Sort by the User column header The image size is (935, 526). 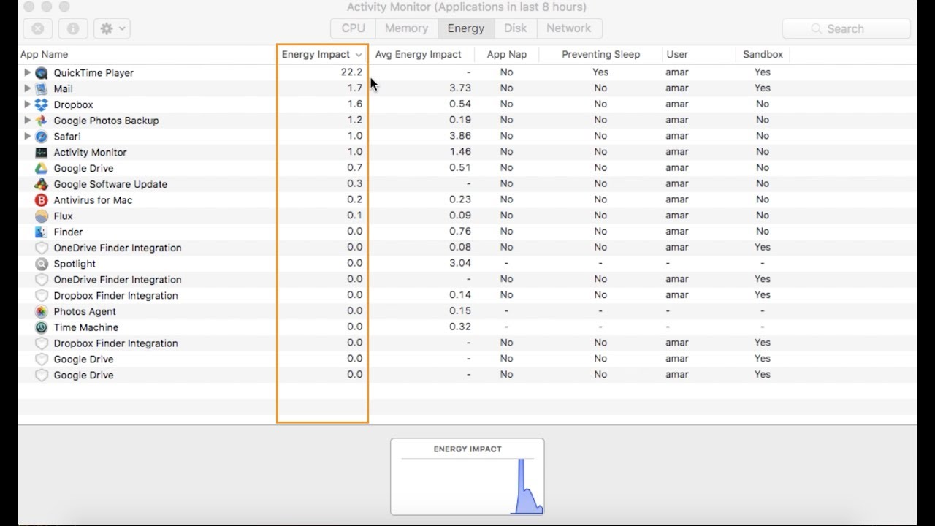click(x=699, y=55)
